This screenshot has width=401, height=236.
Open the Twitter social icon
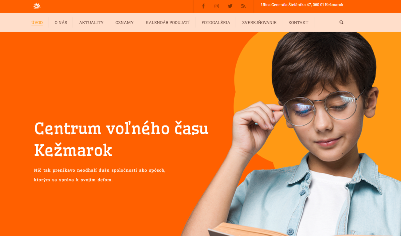tap(230, 6)
